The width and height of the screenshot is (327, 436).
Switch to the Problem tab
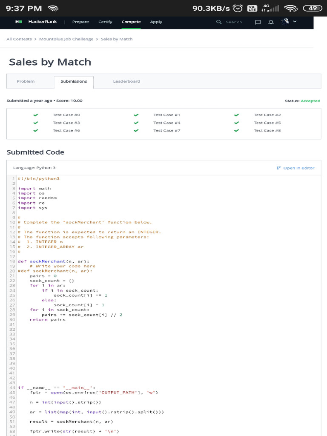click(26, 81)
